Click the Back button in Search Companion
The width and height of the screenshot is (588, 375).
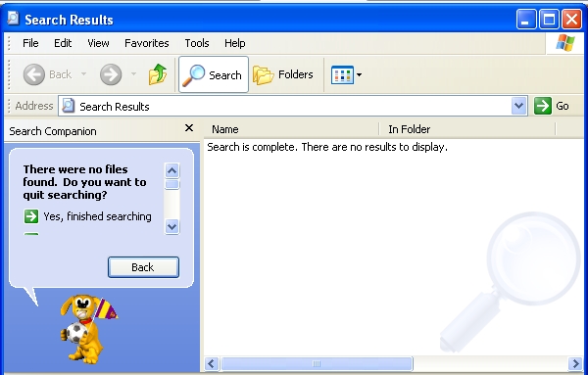[143, 267]
